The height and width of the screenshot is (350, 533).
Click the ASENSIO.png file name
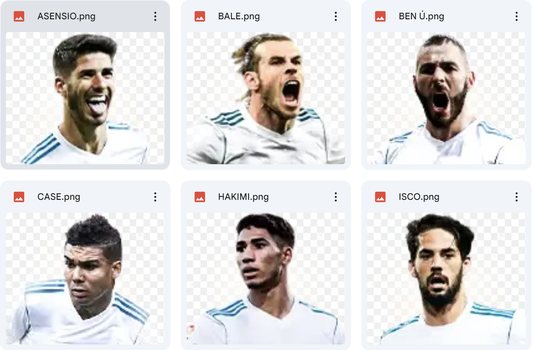click(67, 16)
